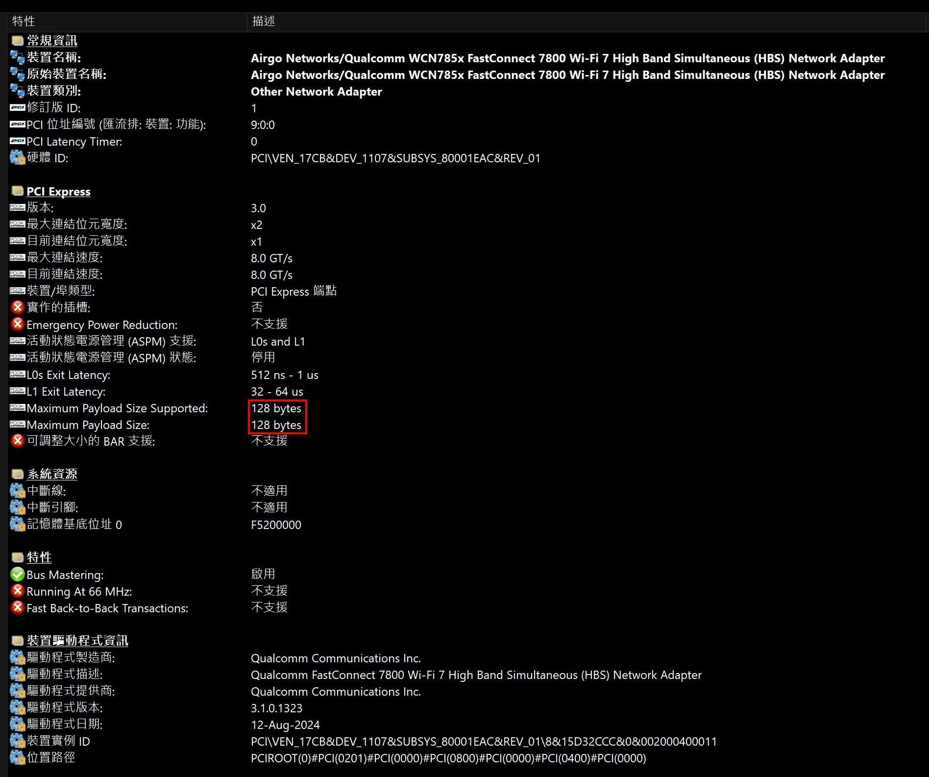Click the gear icon next to 驅動程式版本

[17, 708]
